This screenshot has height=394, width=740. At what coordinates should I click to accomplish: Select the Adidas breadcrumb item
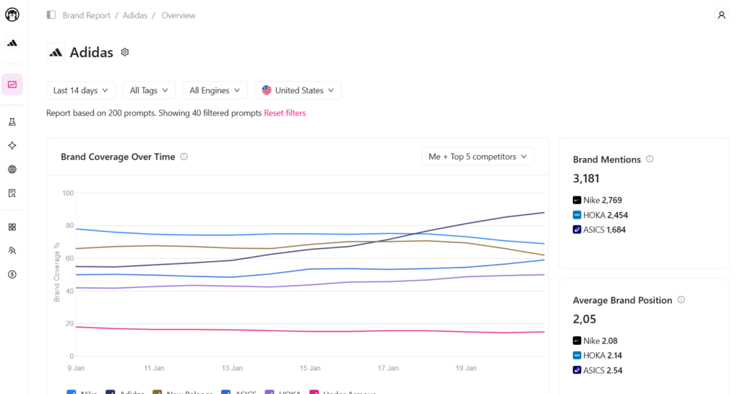(x=135, y=15)
